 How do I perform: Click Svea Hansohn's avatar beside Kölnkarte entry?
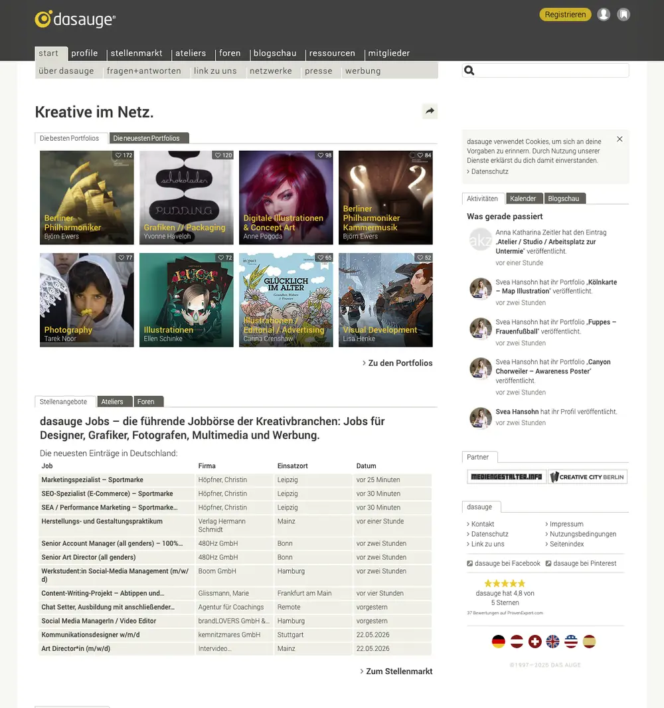point(480,289)
